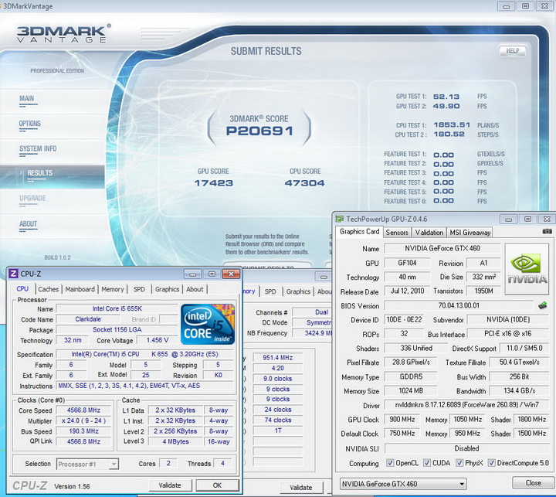Open the About tab in front CPU-Z window

tap(195, 289)
